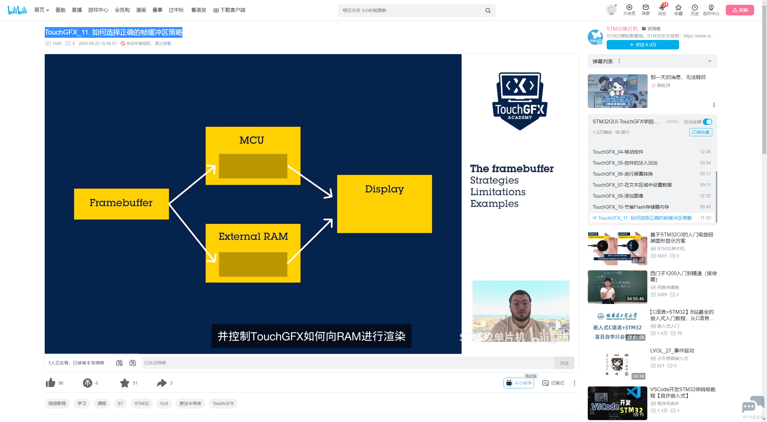The height and width of the screenshot is (422, 767).
Task: Click the share arrow icon
Action: tap(162, 383)
